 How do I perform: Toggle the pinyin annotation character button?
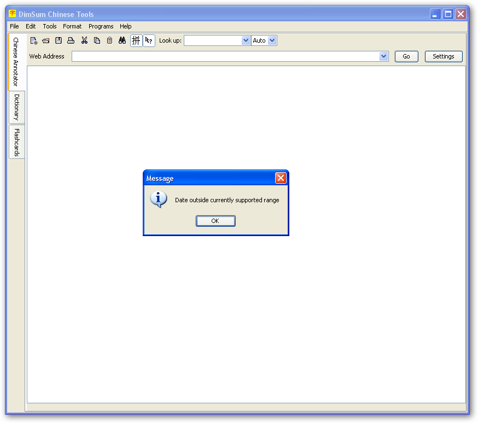(x=136, y=40)
